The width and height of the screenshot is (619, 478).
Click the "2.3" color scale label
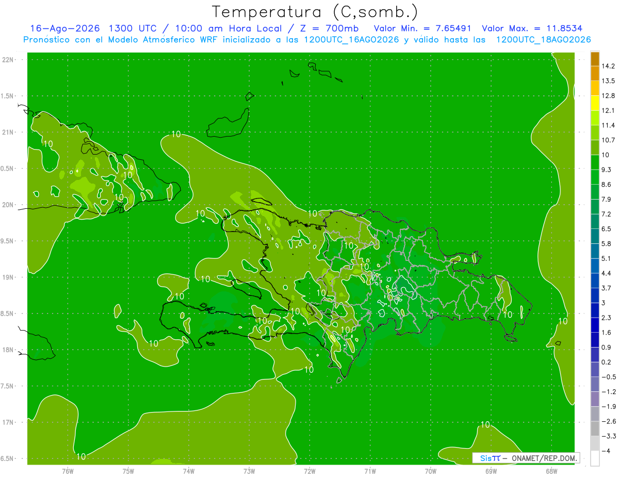tap(606, 318)
